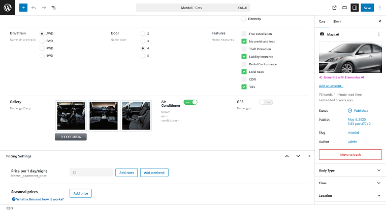
Task: Select AWD drivetrain option
Action: click(x=42, y=33)
